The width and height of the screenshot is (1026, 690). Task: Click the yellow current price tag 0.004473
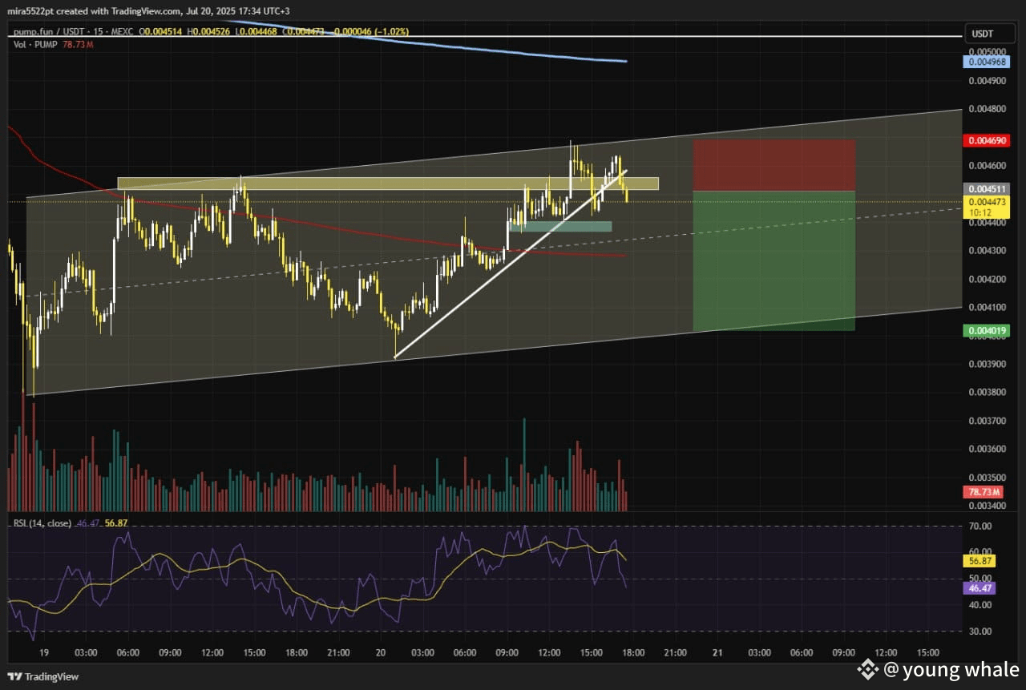[x=988, y=202]
